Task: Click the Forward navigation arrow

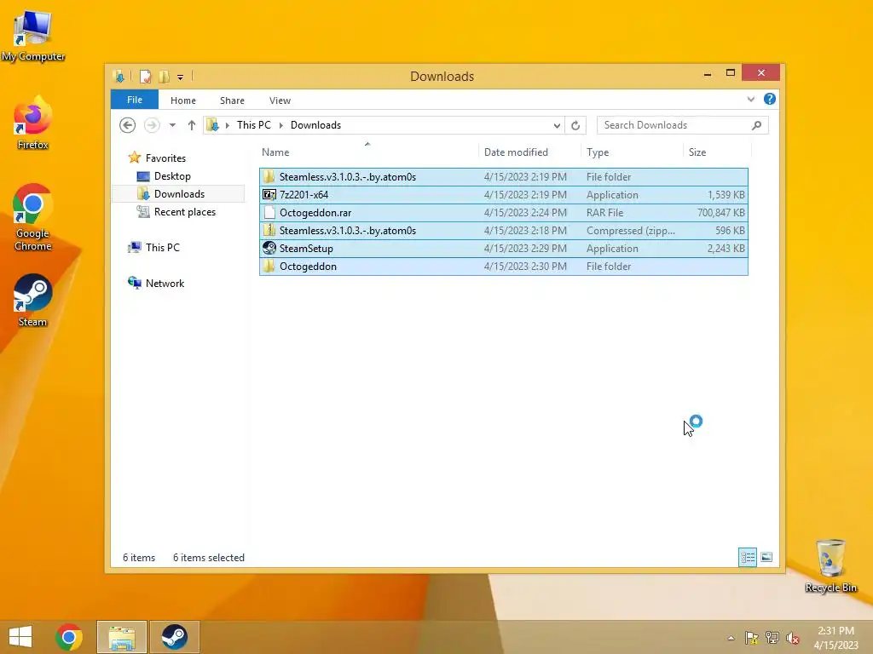Action: pos(152,125)
